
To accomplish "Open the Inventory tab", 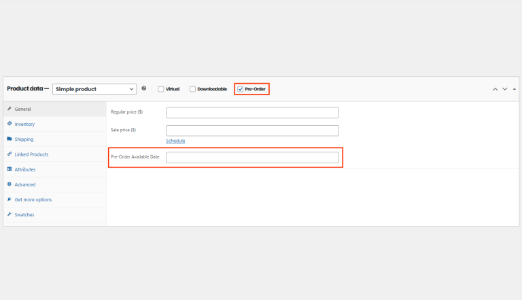I will tap(55, 124).
